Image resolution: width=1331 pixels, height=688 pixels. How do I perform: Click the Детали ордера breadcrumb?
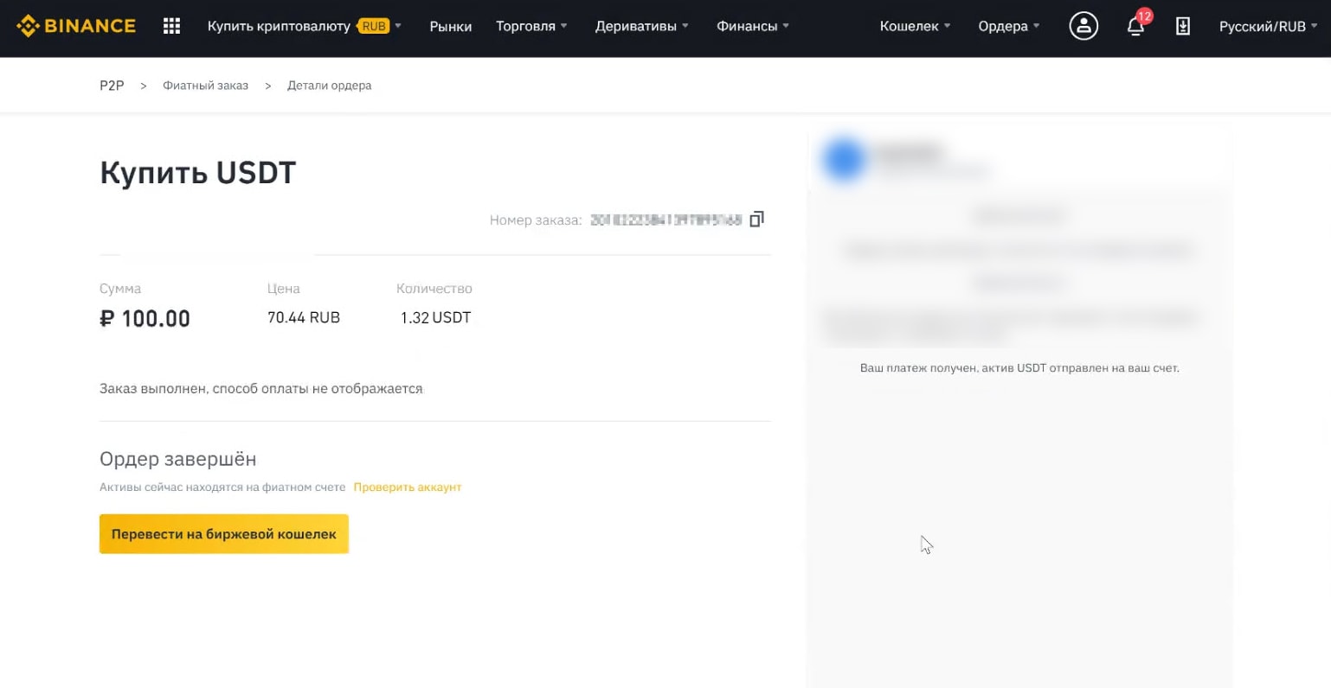click(330, 86)
